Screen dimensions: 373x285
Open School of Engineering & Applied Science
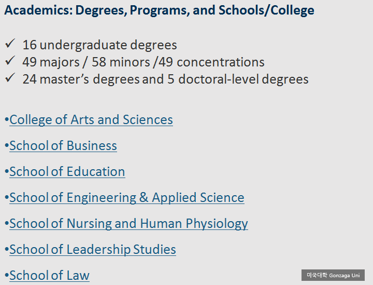point(127,198)
